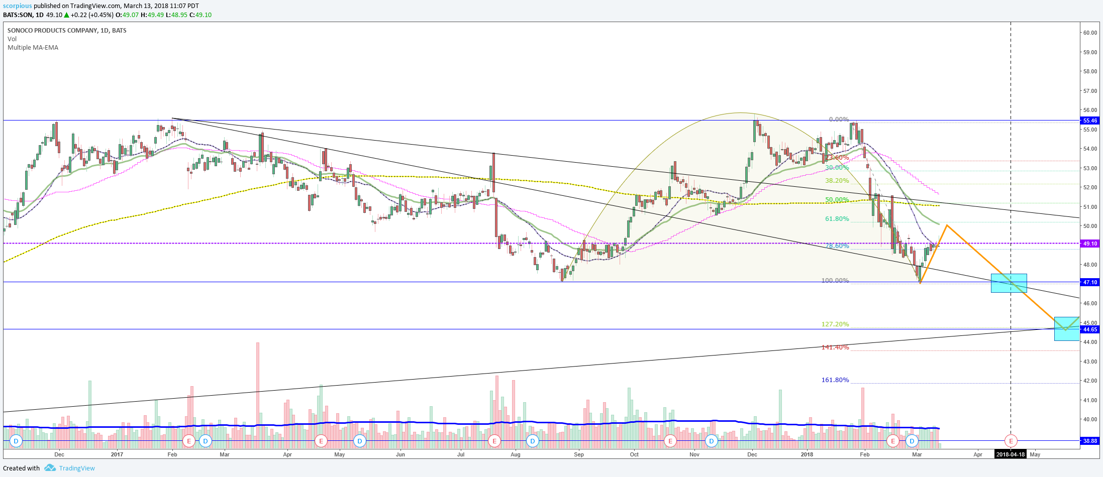Click earnings marker E after Feb 2018

coord(893,441)
